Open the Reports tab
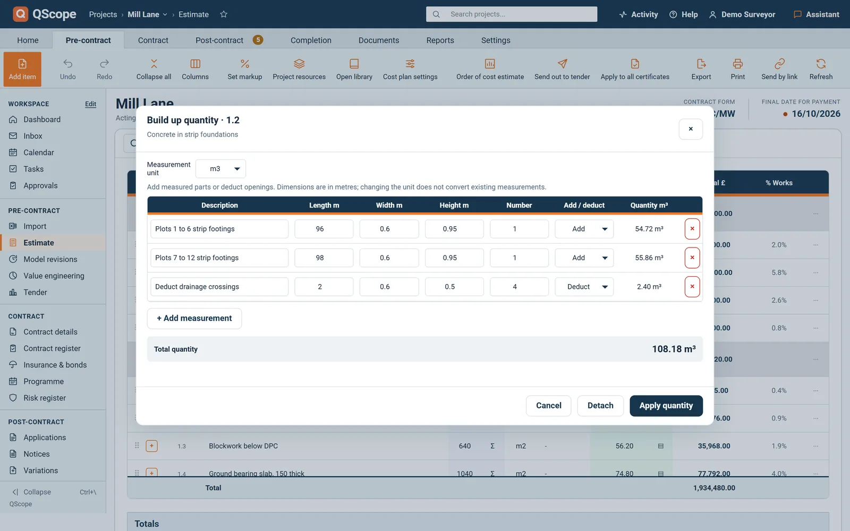Image resolution: width=850 pixels, height=531 pixels. (x=440, y=40)
